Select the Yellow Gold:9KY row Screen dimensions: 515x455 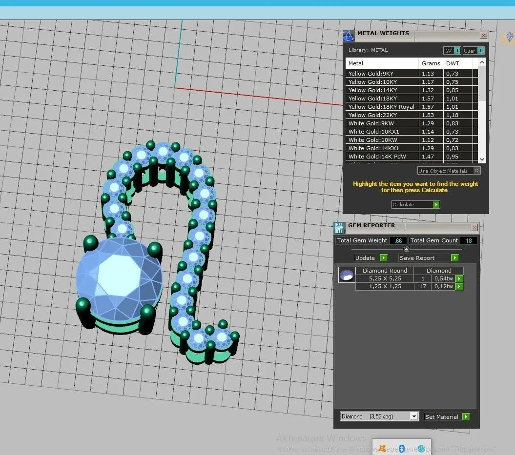click(412, 74)
